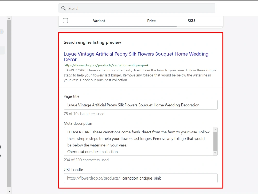Click the left sidebar scroll up arrow
Viewport: 258px width, 194px height.
pos(9,18)
